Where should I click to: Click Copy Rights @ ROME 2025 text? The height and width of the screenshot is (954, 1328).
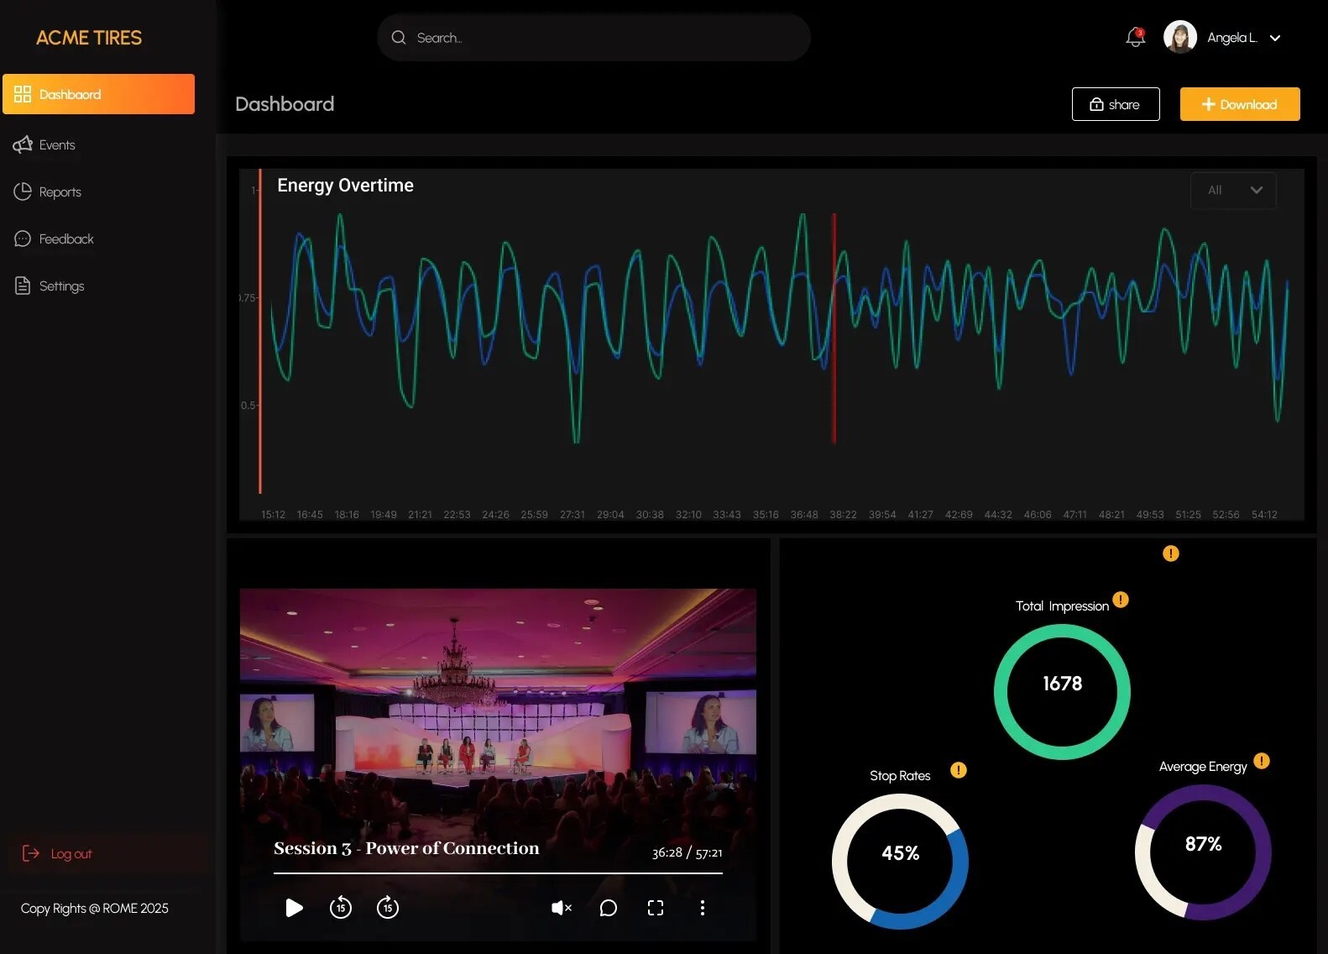(95, 909)
